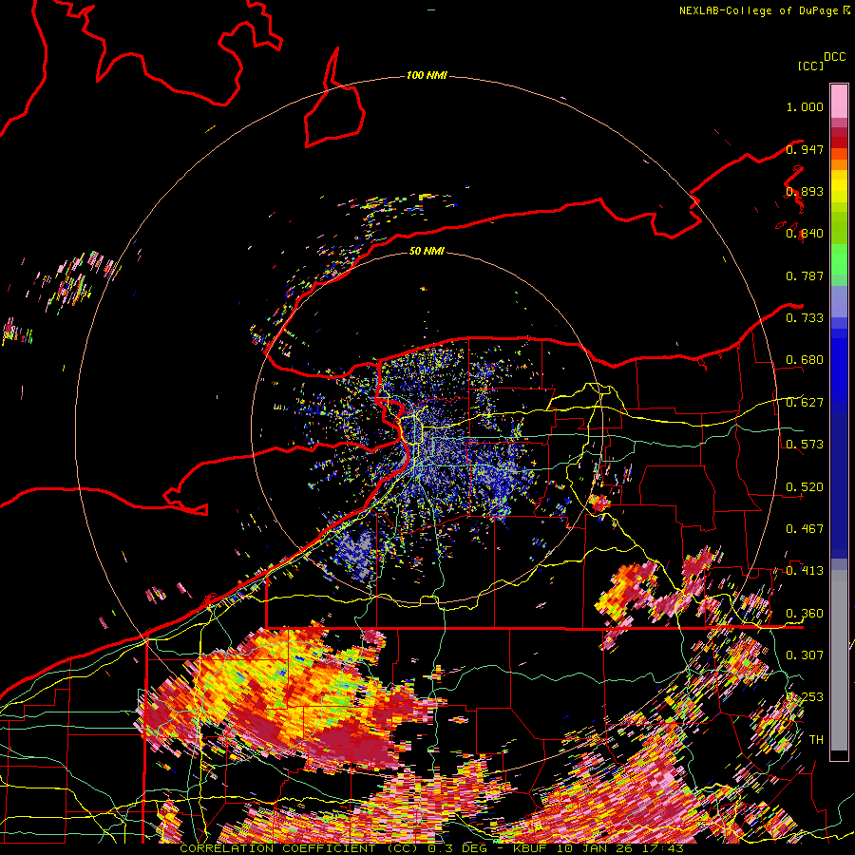Select the 1.000 scale value
855x855 pixels.
point(805,106)
